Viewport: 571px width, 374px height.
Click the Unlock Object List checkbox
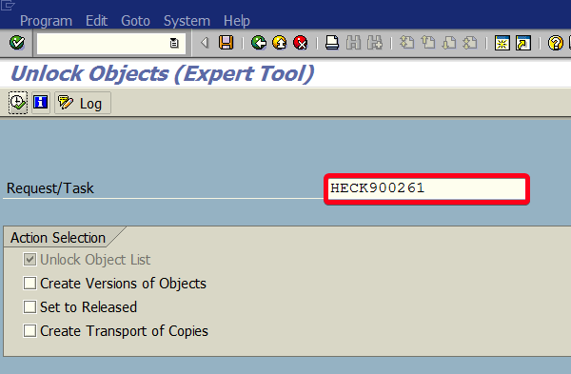click(x=30, y=260)
